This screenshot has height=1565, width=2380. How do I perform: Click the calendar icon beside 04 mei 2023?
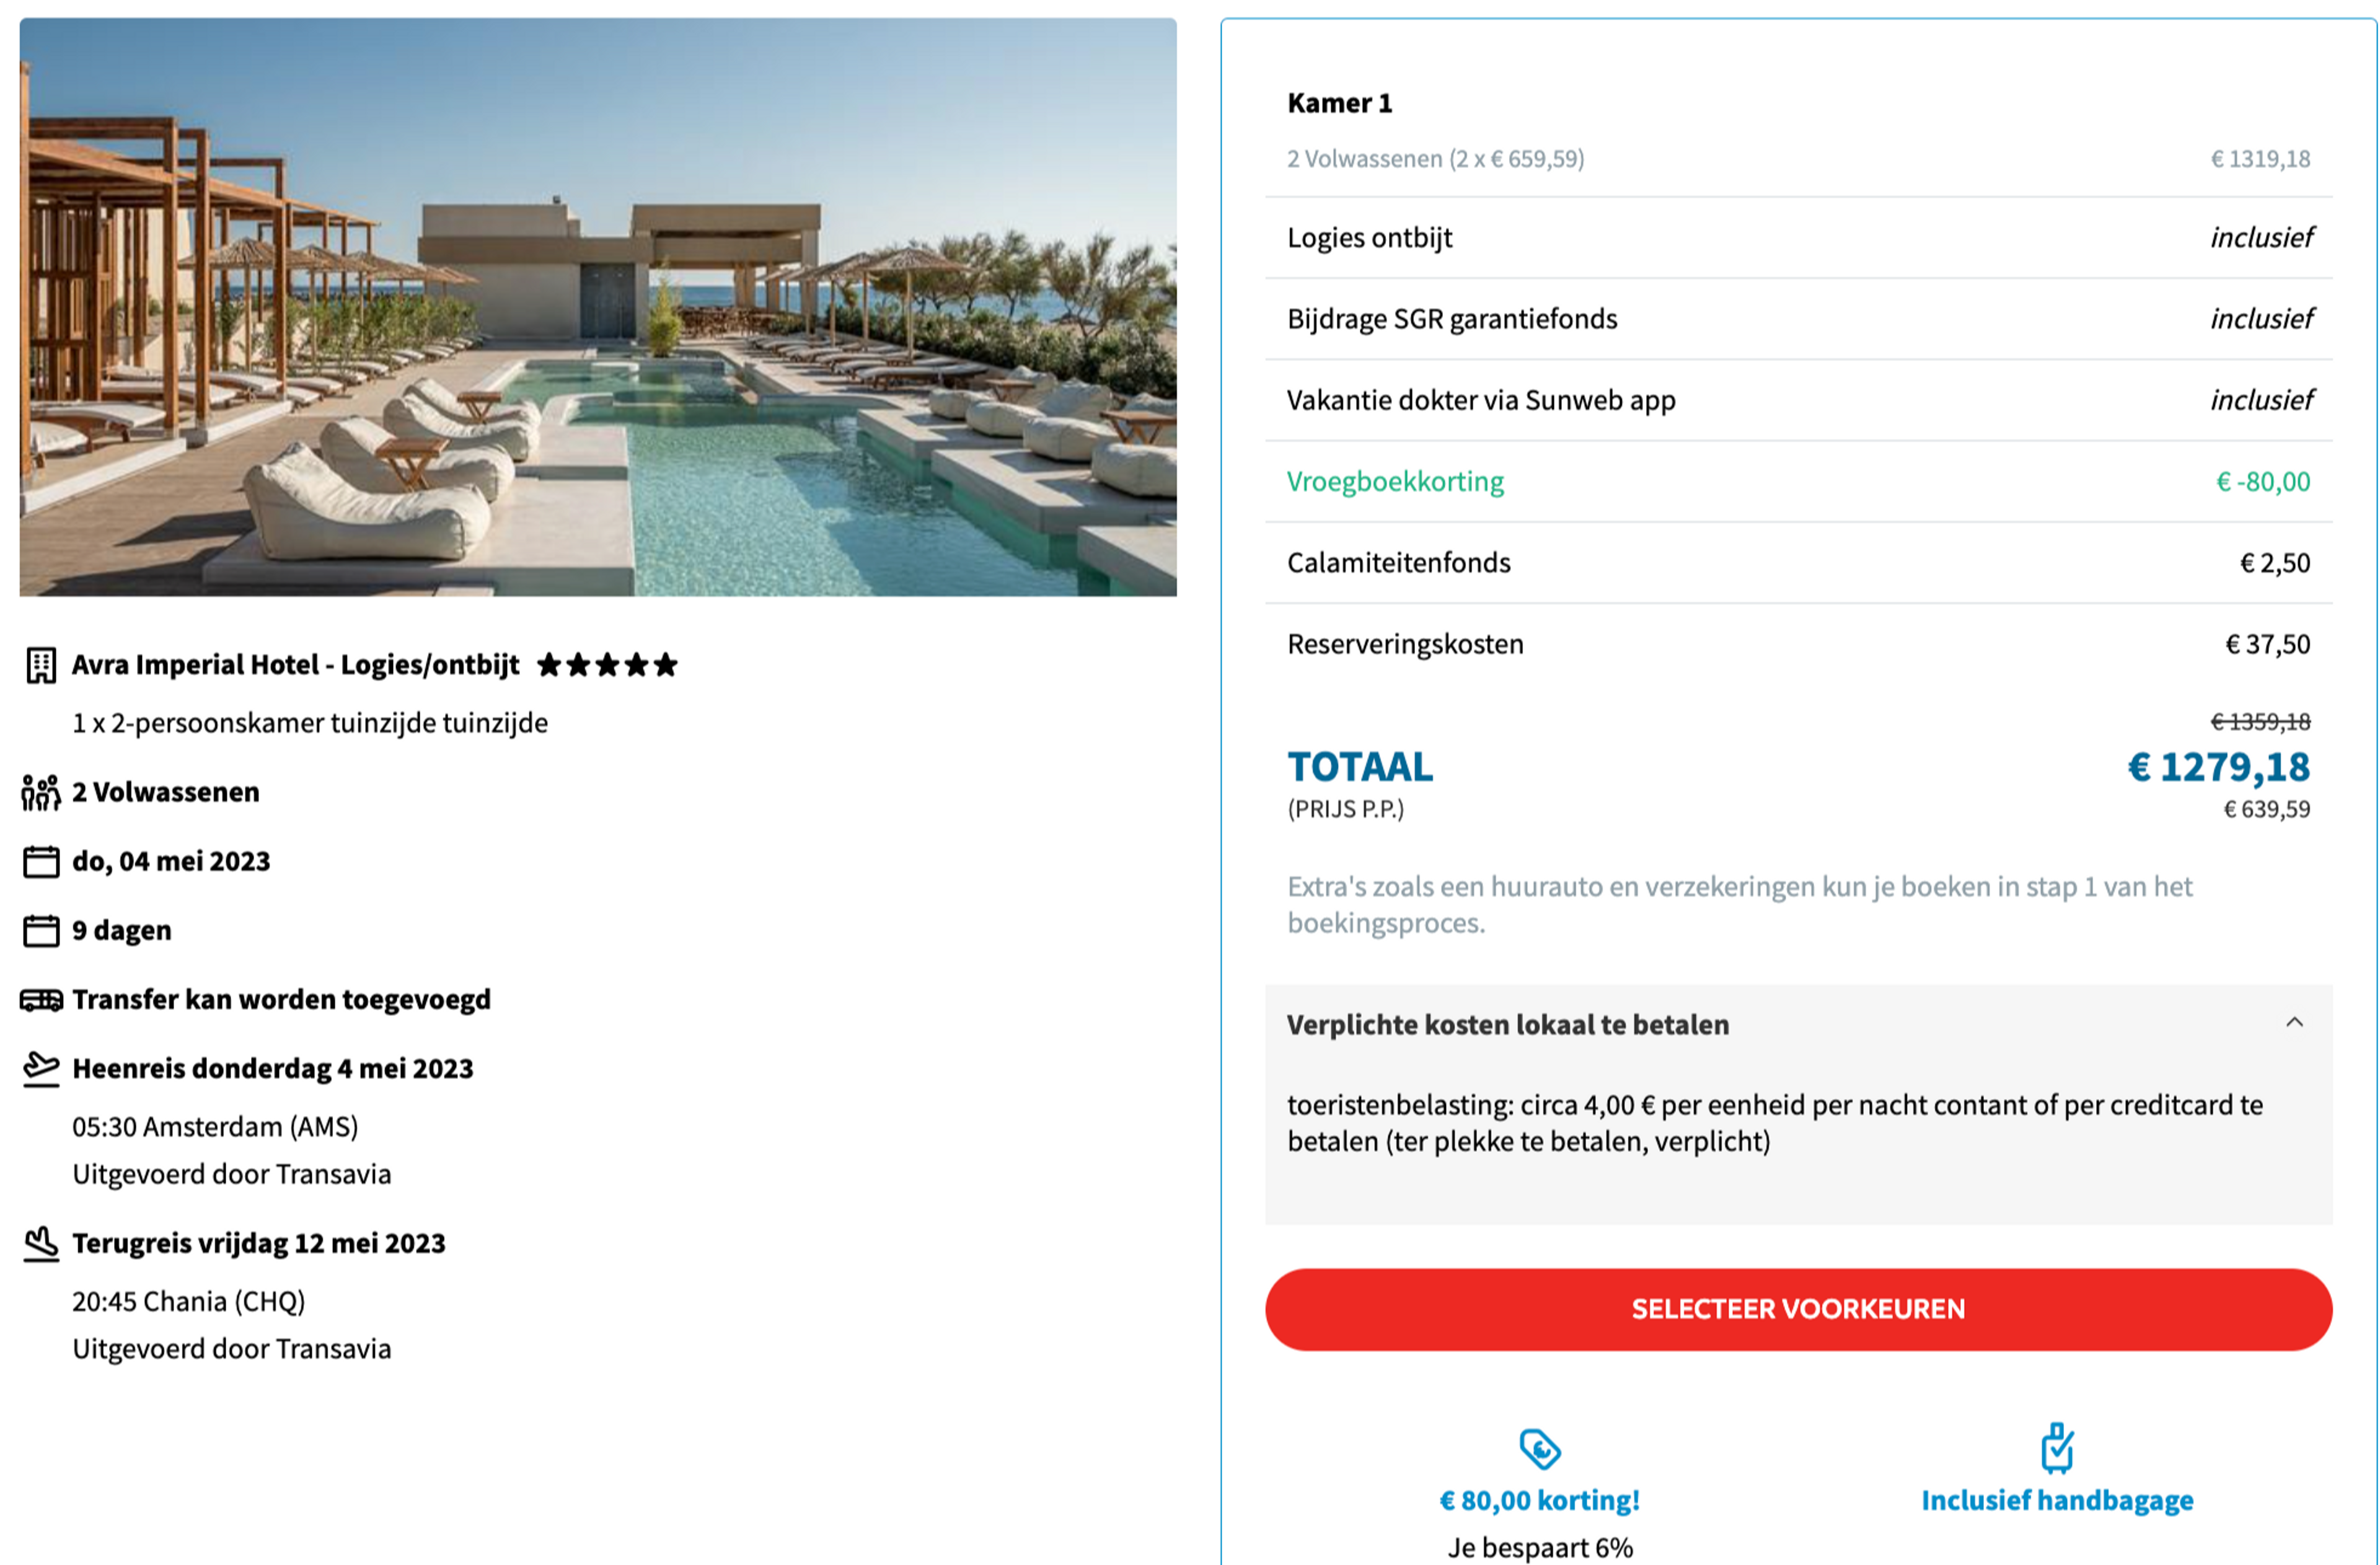pyautogui.click(x=41, y=861)
